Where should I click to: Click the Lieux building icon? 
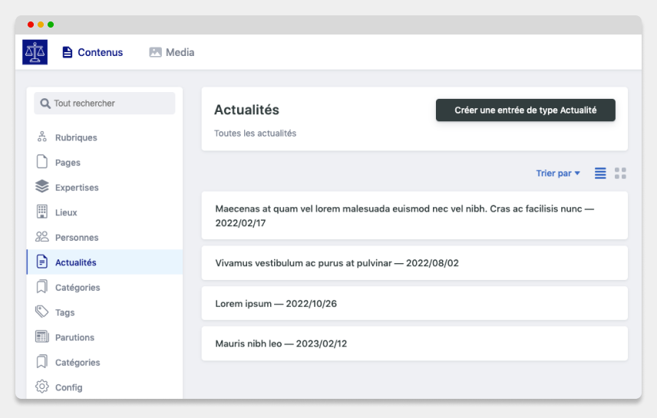tap(42, 212)
